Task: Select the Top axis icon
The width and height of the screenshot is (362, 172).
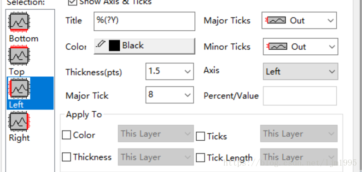Action: pos(19,55)
